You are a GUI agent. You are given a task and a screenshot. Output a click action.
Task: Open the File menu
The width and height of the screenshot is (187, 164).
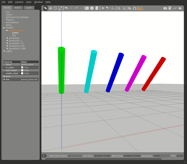[4, 2]
